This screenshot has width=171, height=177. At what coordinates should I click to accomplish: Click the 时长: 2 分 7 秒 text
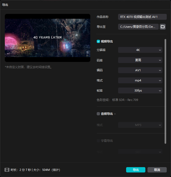(x=21, y=170)
